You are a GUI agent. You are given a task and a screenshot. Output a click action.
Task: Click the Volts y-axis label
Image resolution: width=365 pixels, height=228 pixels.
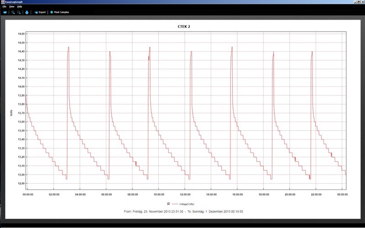tap(12, 113)
